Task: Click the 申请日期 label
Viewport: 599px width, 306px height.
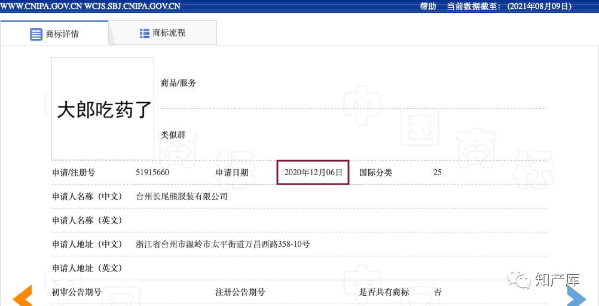Action: 232,173
